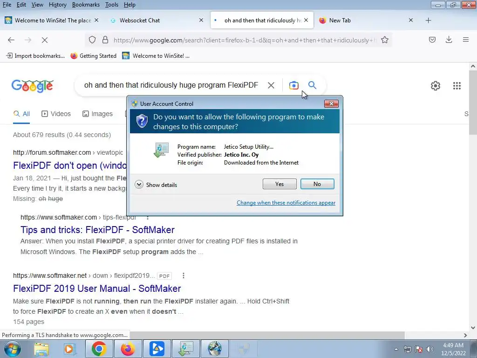477x358 pixels.
Task: Stop loading the page with X button
Action: coord(45,40)
